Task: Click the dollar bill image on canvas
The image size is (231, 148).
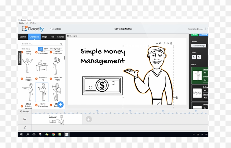Action: point(102,86)
